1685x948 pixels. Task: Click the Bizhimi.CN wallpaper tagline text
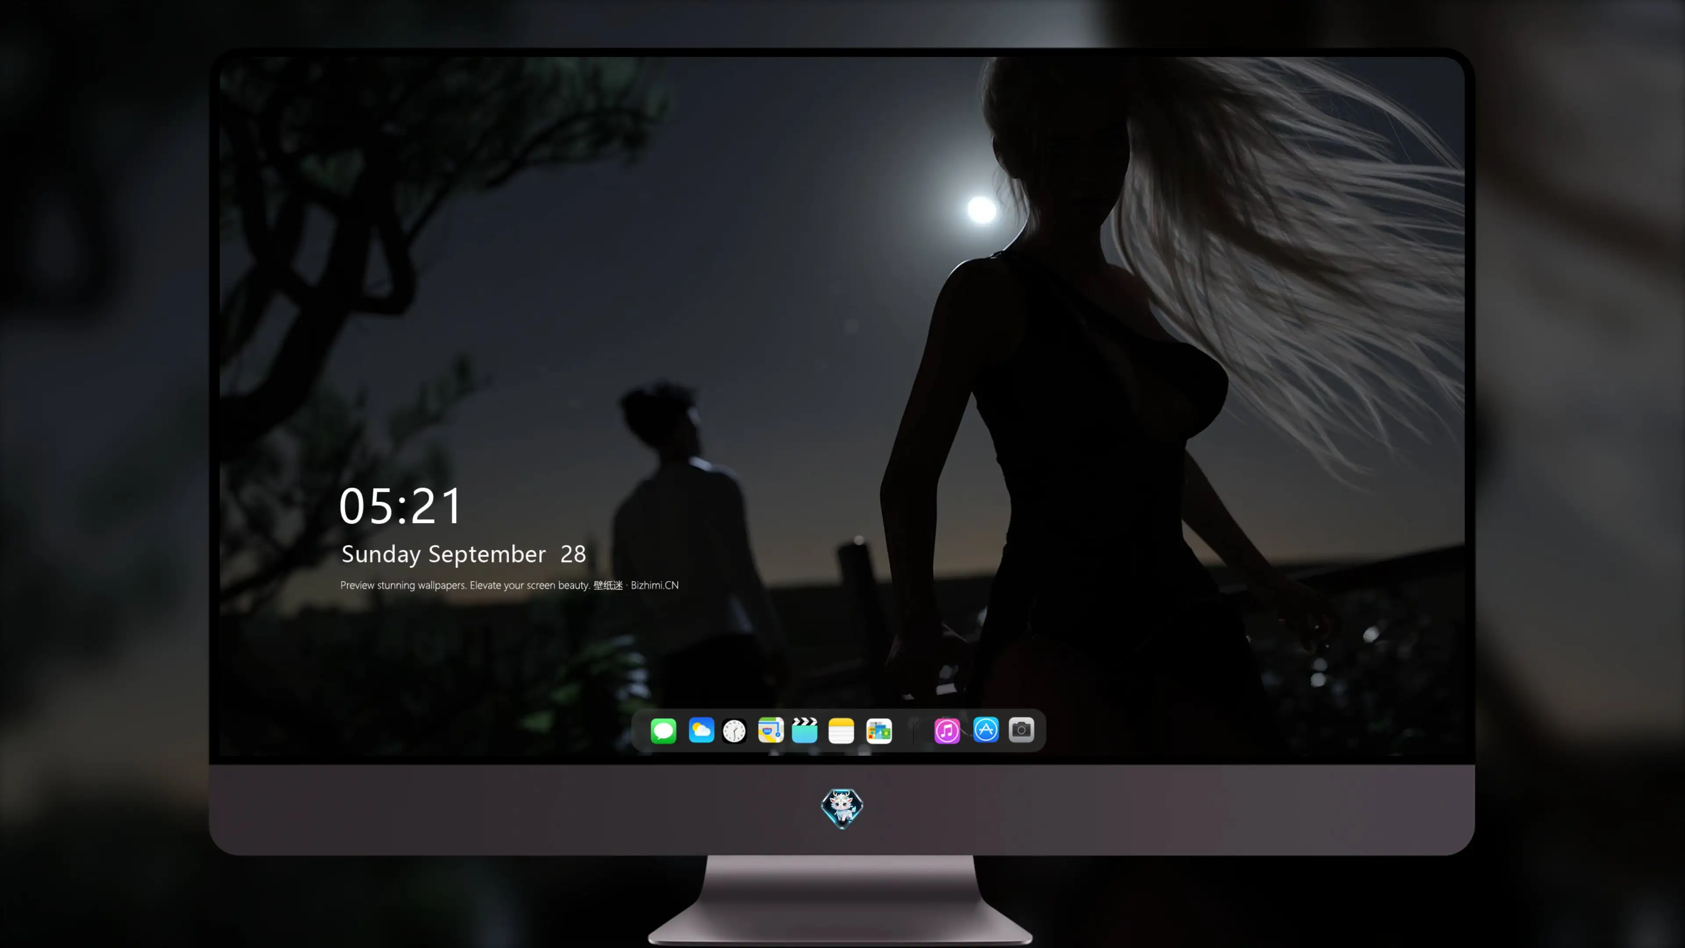tap(509, 585)
